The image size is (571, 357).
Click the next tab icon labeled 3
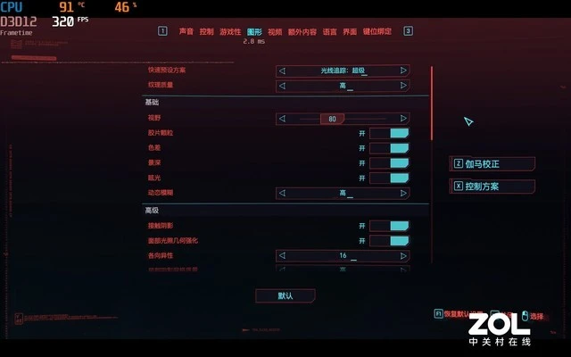409,31
